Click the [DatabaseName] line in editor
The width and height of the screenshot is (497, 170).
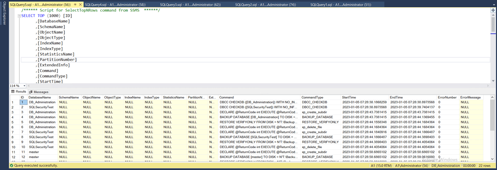[x=53, y=21]
